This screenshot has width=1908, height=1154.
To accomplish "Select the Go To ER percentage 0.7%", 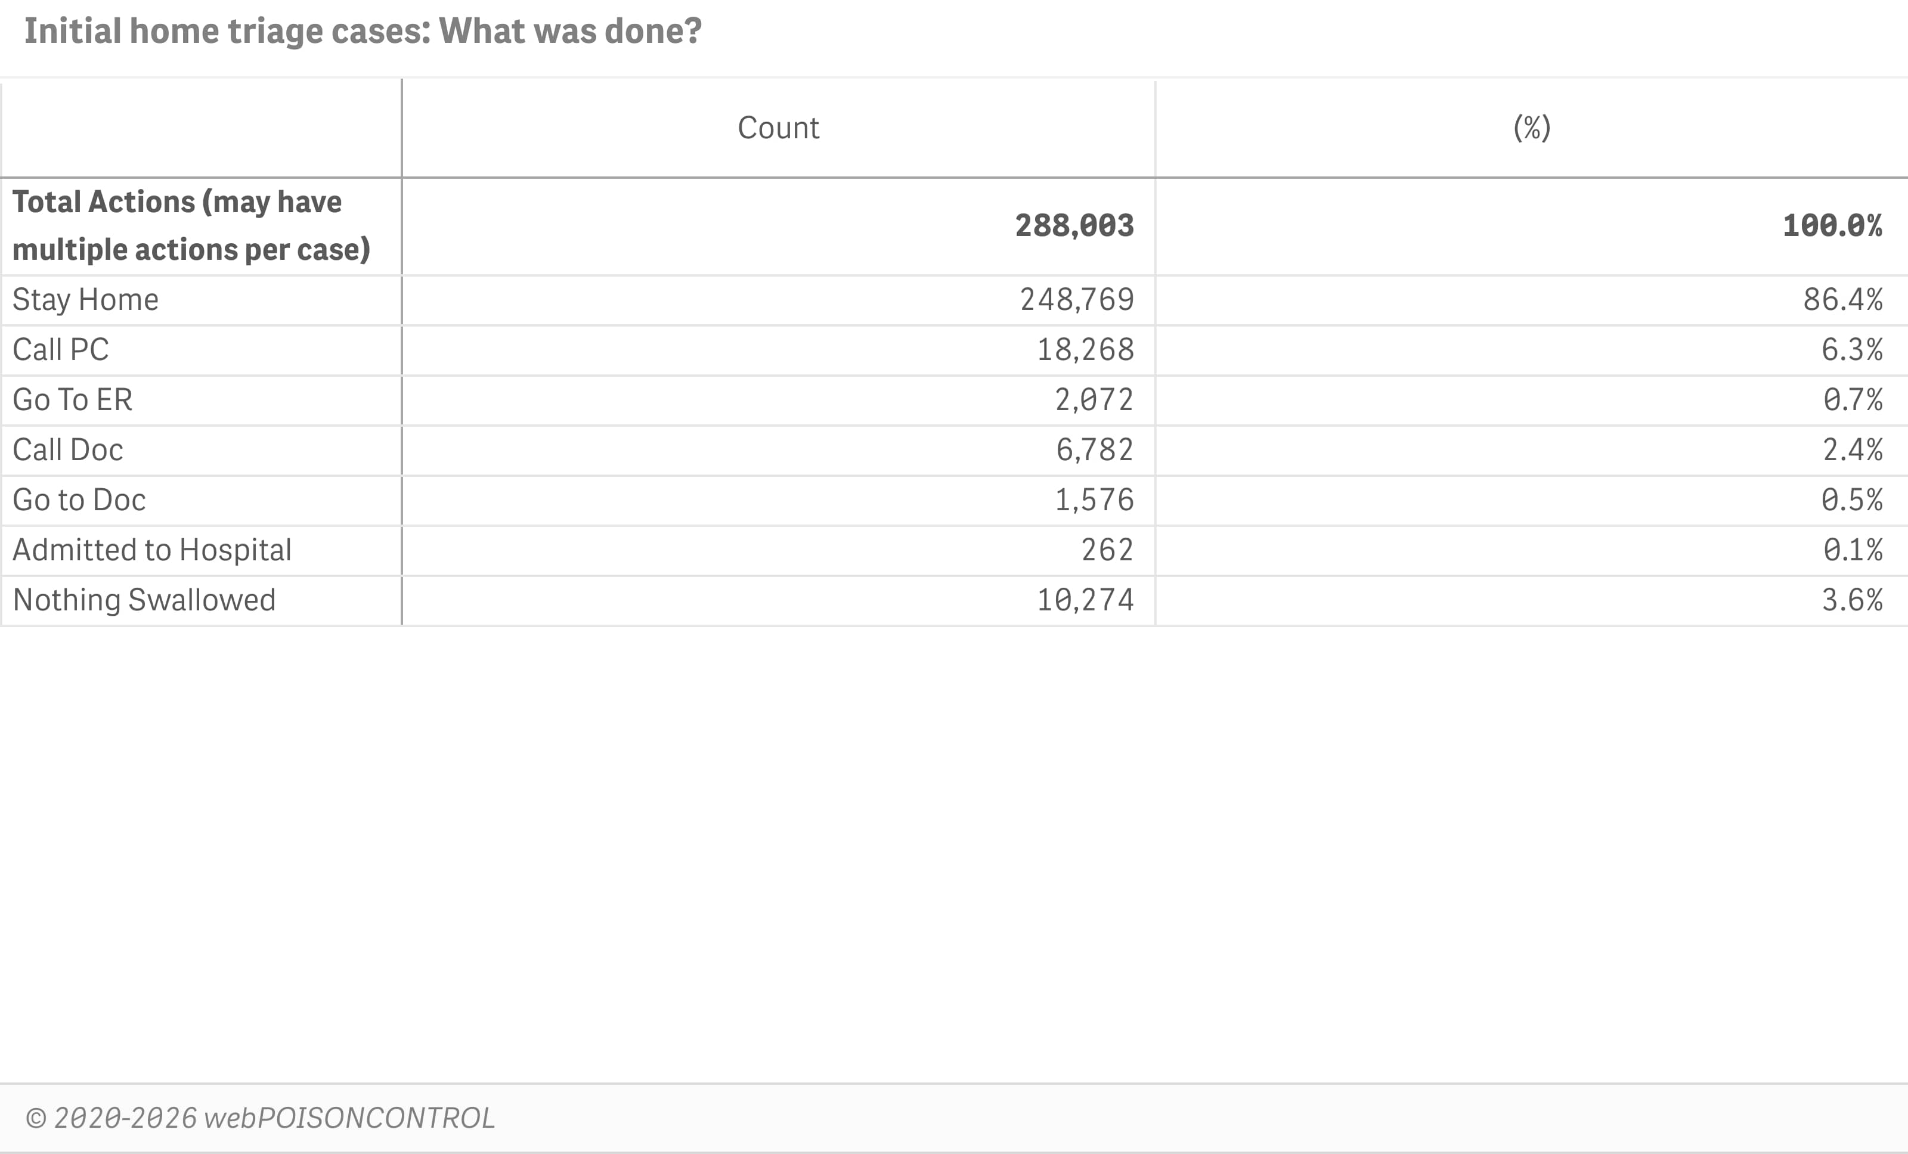I will coord(1852,400).
